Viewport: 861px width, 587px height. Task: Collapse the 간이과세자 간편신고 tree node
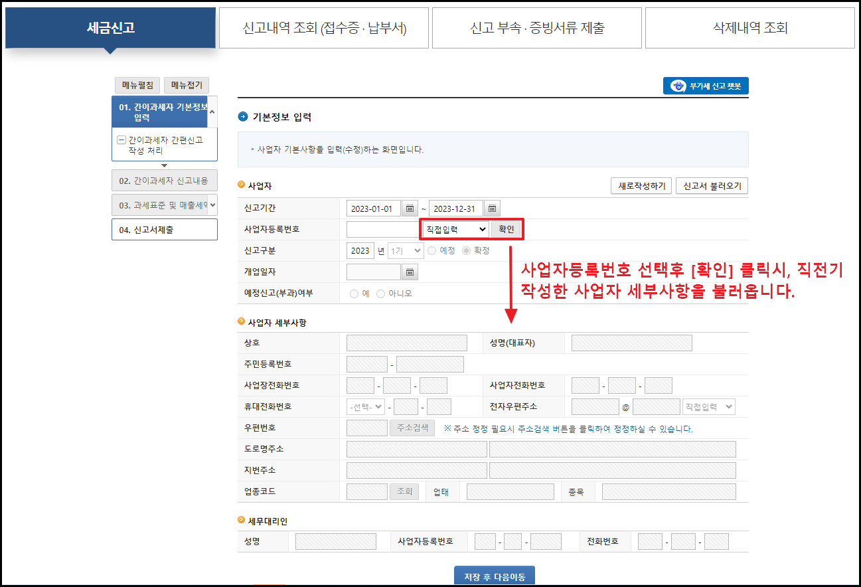121,140
